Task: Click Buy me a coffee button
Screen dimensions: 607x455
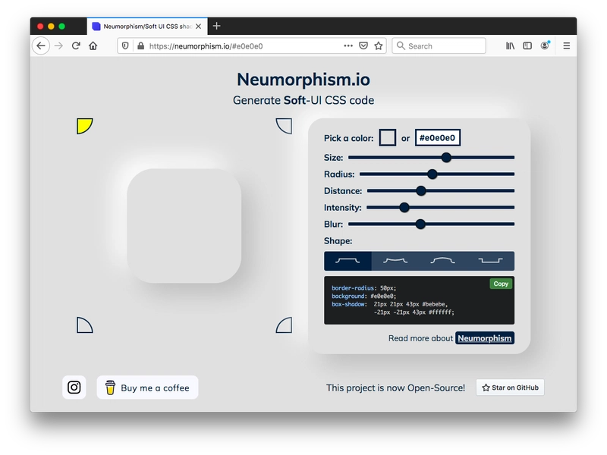Action: click(x=147, y=388)
